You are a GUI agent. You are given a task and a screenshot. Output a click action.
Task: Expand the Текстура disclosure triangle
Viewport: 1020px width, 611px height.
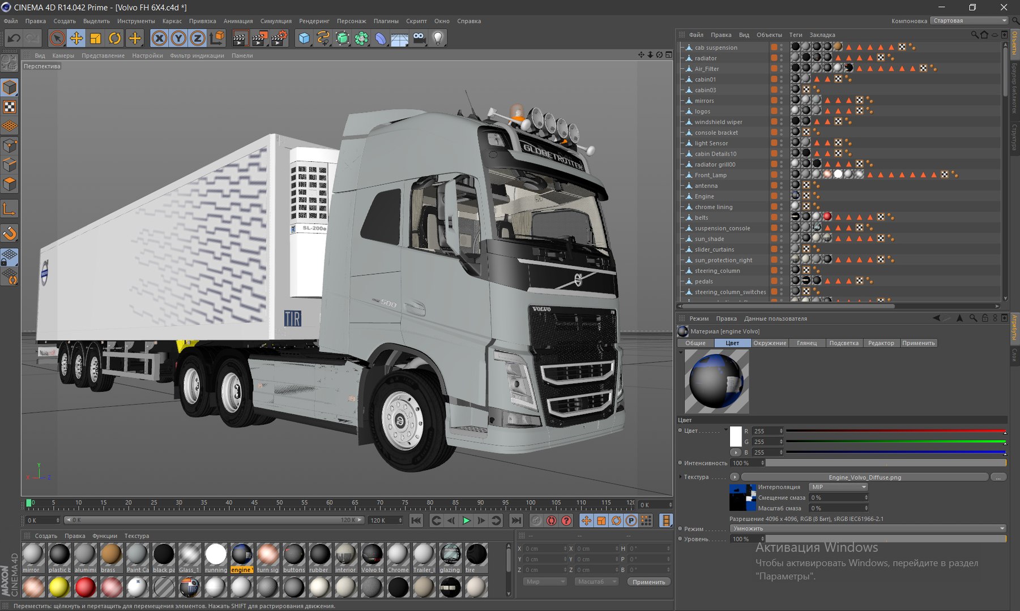point(680,477)
